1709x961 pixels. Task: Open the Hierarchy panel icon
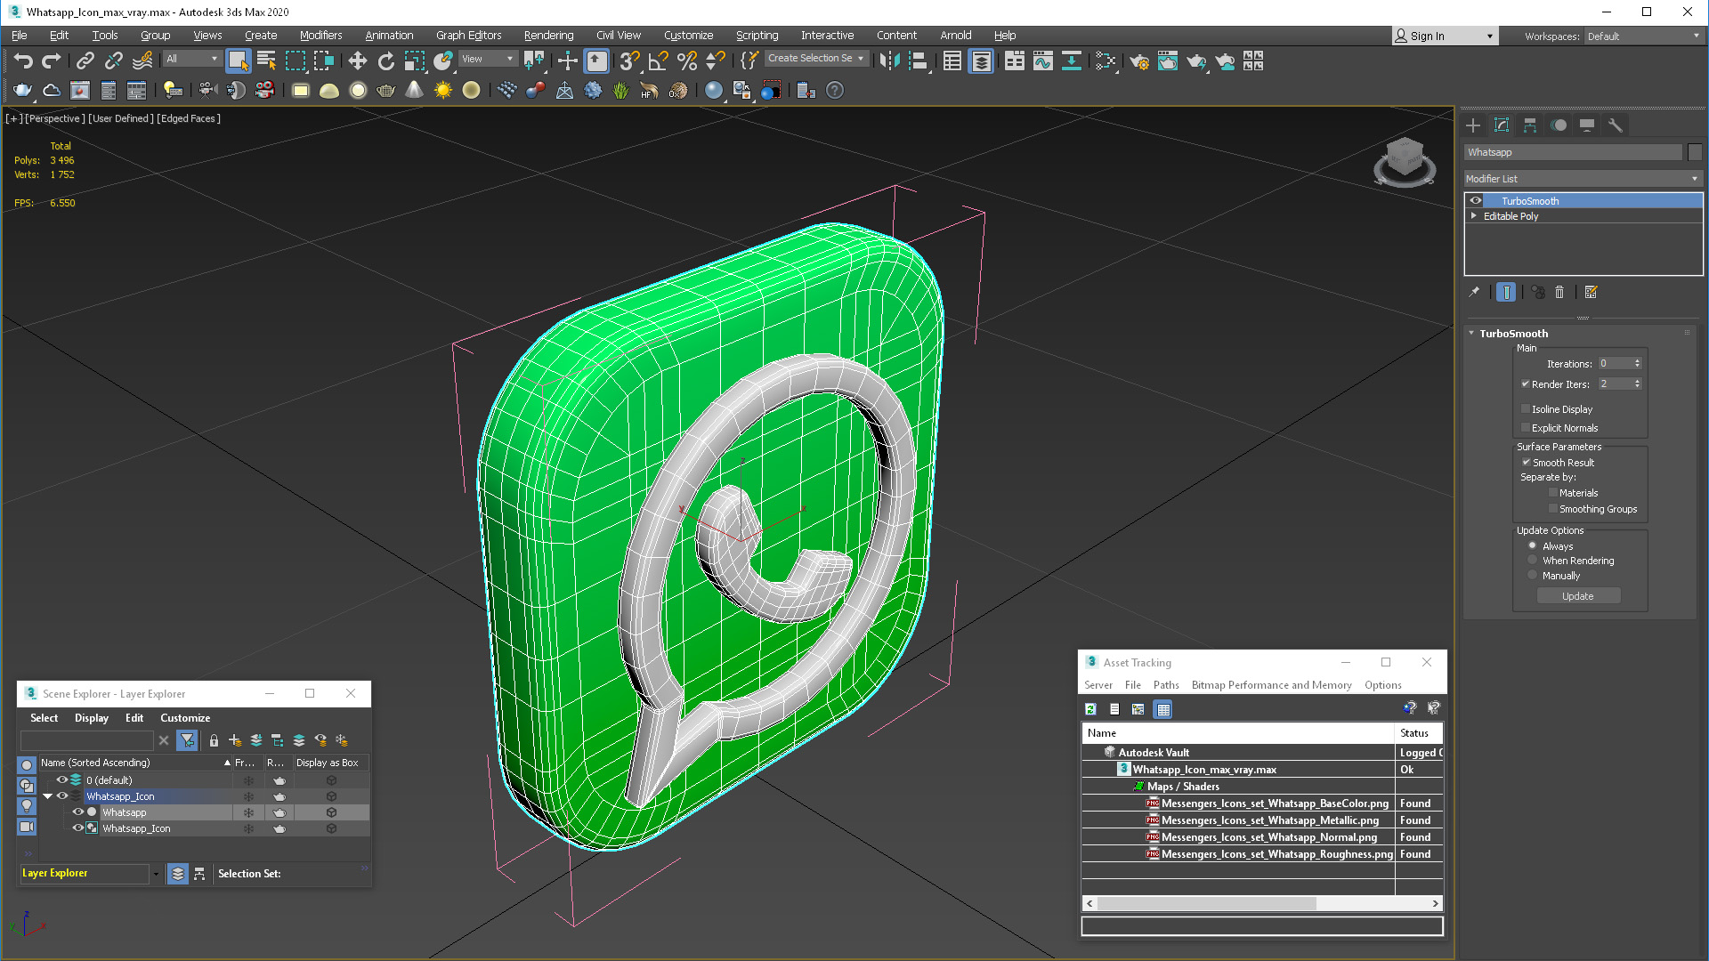[x=1530, y=125]
